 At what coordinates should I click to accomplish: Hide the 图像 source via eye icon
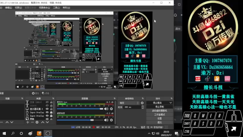(47, 119)
